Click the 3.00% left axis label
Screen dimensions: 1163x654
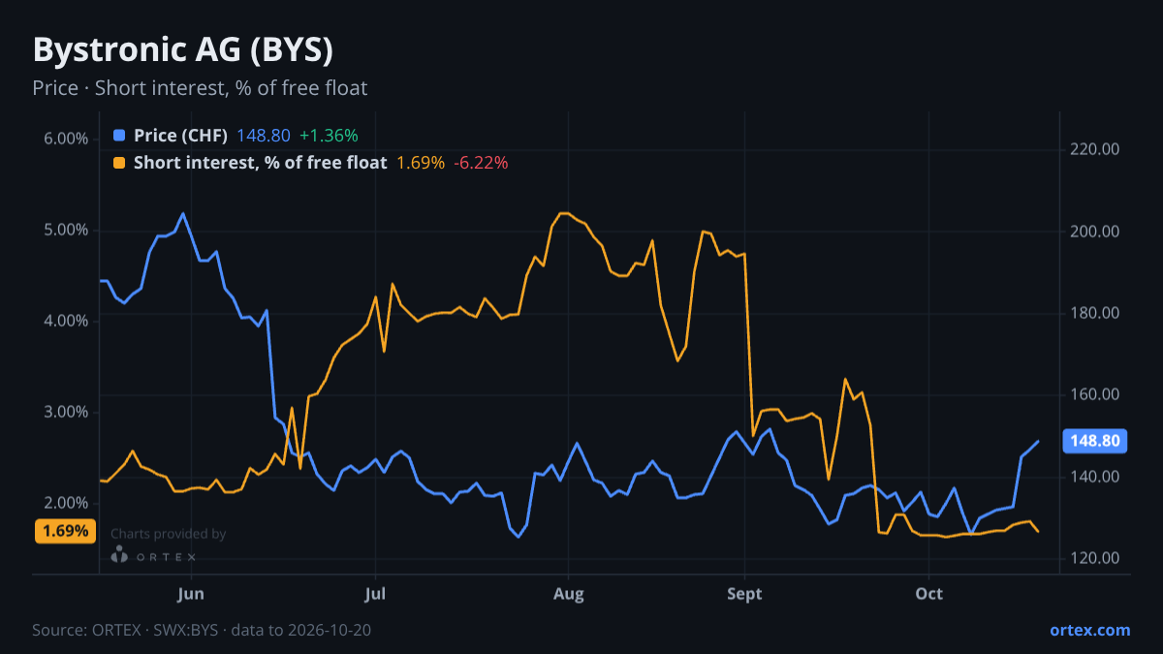[x=66, y=412]
